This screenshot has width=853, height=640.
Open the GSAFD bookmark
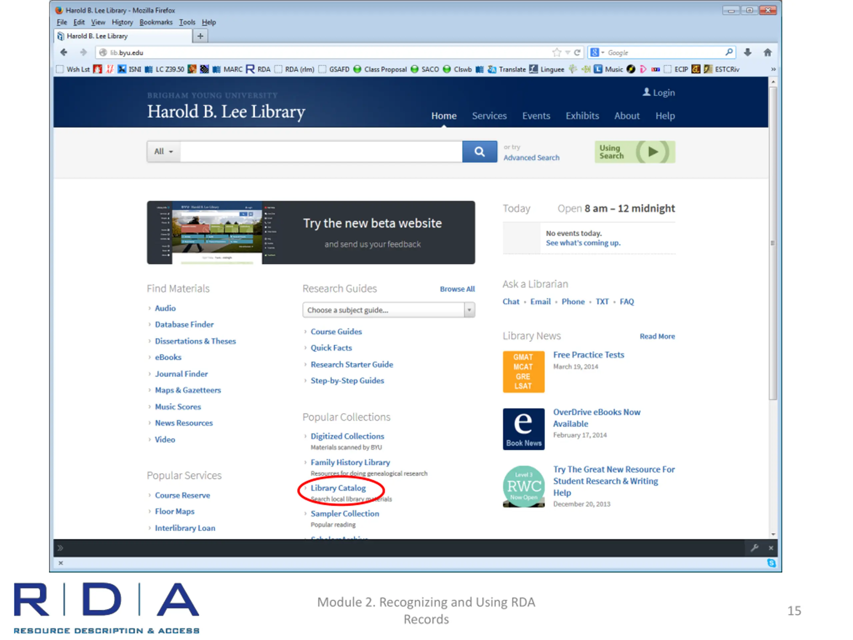point(334,69)
